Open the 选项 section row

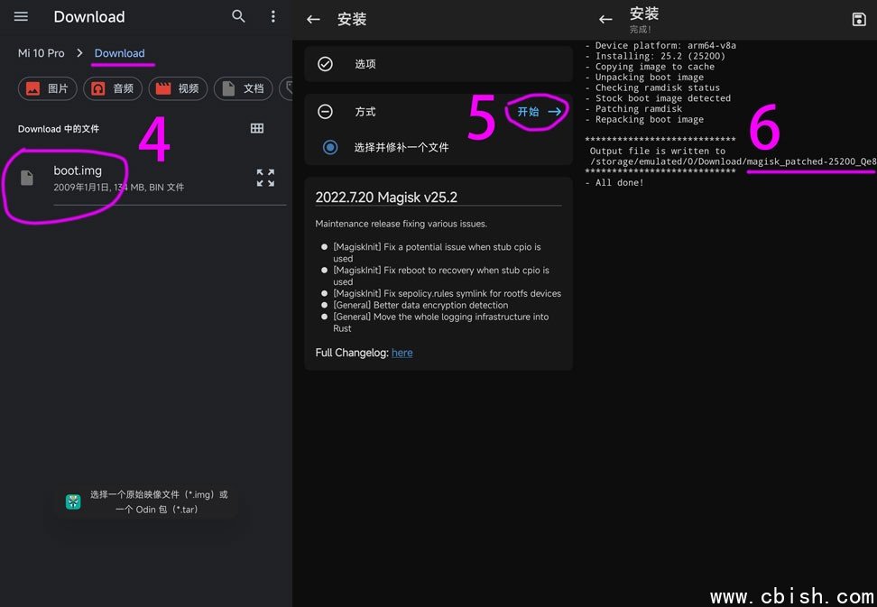438,64
